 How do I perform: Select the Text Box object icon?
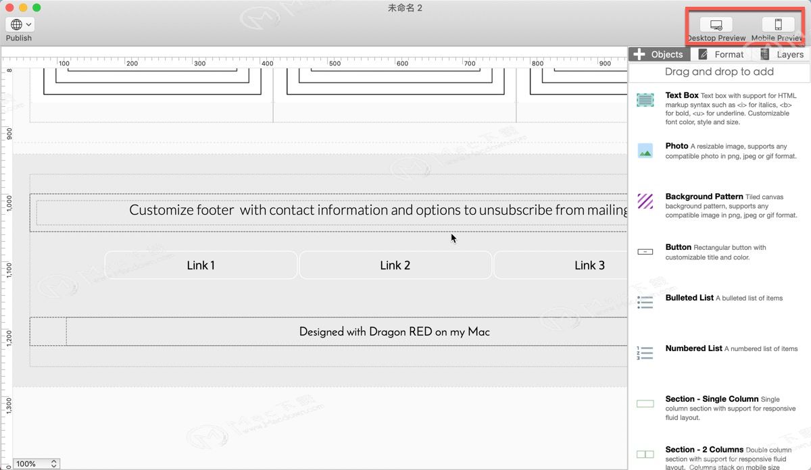tap(645, 100)
